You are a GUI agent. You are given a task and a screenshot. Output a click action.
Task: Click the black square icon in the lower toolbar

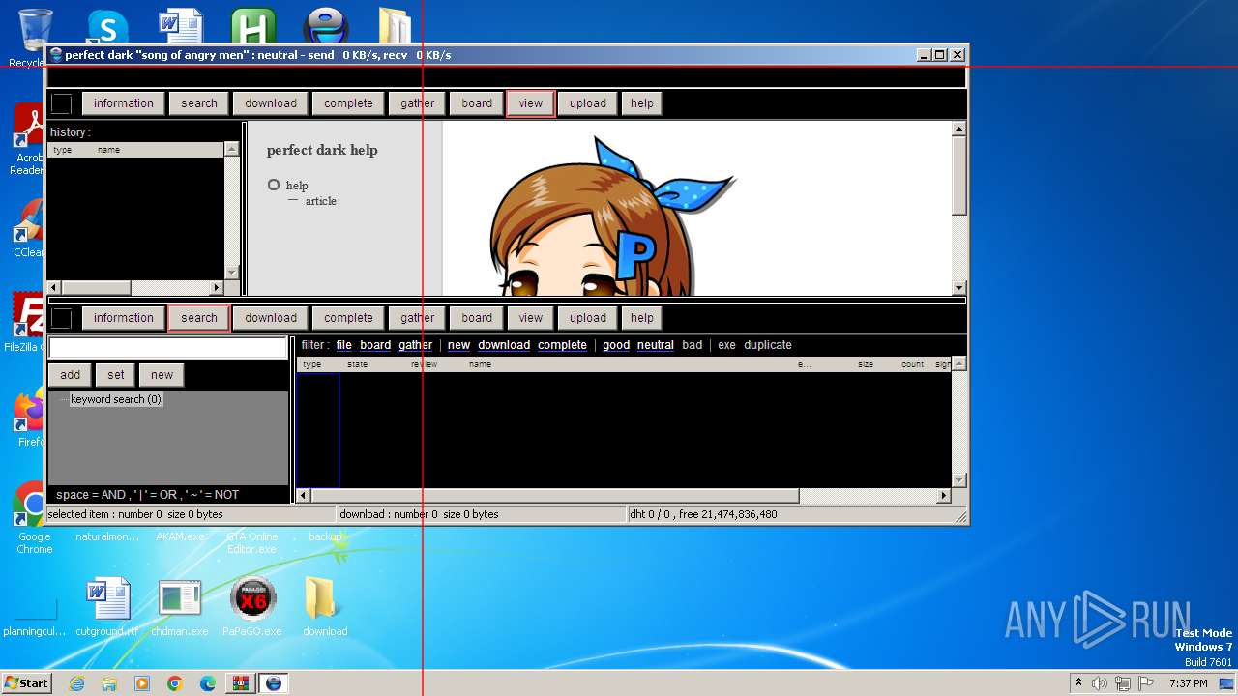tap(61, 318)
